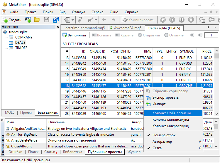Click the Save All disks icon
Viewport: 220px width, 163px height.
coord(56,20)
